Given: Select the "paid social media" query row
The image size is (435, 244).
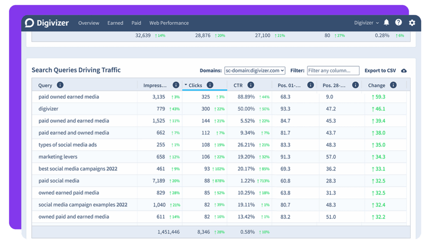Looking at the screenshot, I should click(x=59, y=181).
